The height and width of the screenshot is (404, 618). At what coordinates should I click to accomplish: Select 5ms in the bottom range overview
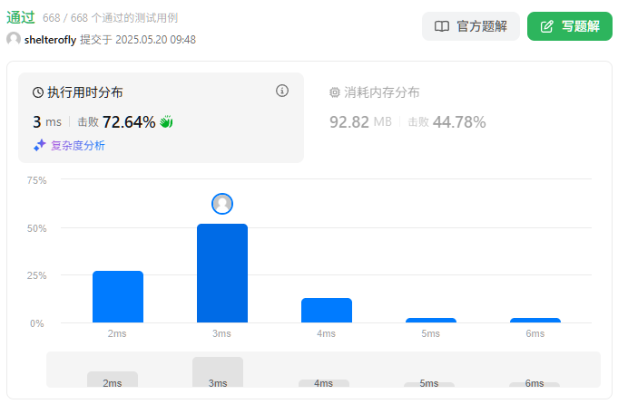[429, 383]
